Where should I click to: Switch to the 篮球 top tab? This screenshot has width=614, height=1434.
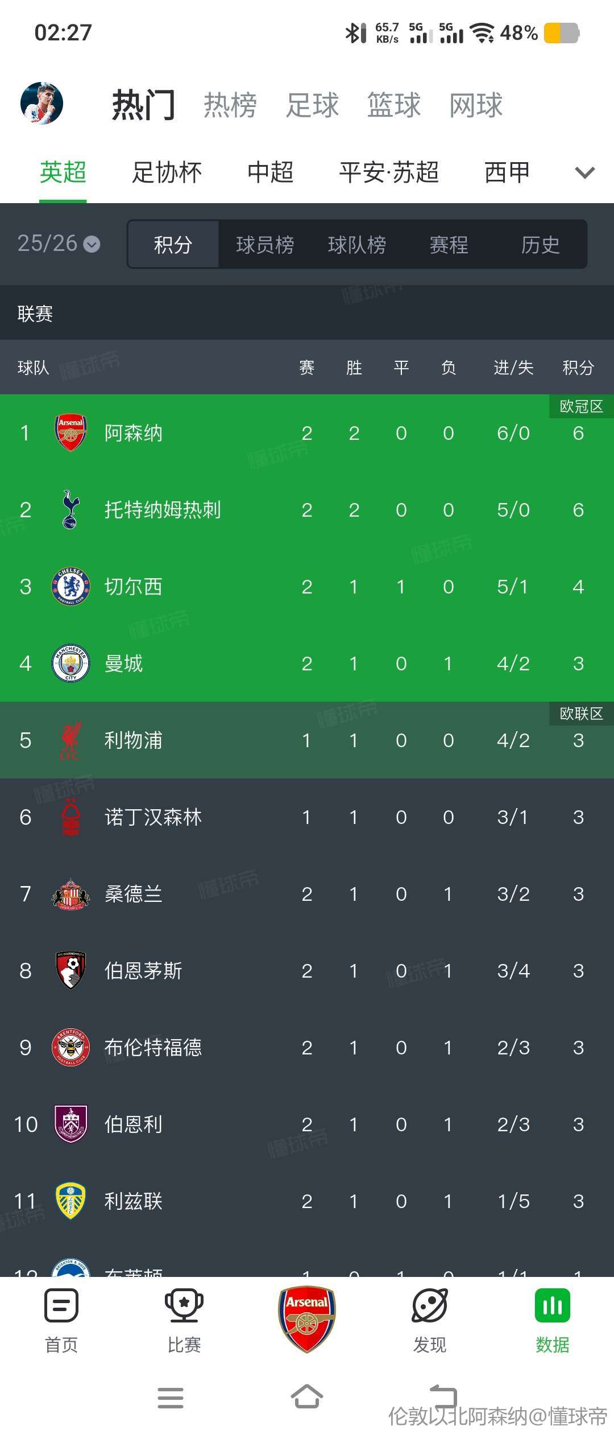pos(394,105)
